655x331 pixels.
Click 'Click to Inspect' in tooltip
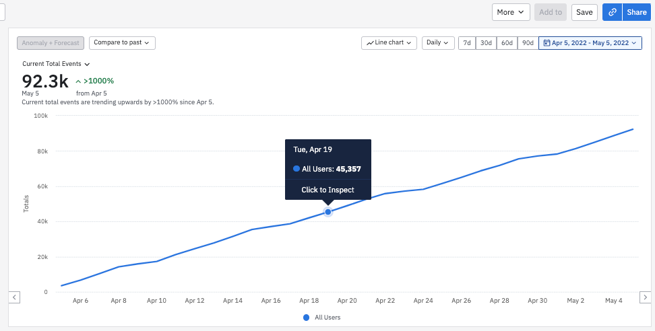coord(327,190)
